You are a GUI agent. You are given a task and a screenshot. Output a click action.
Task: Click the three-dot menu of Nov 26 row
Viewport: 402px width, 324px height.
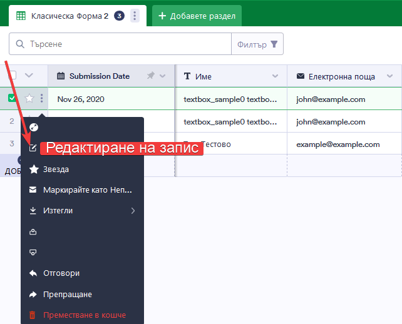tap(41, 98)
